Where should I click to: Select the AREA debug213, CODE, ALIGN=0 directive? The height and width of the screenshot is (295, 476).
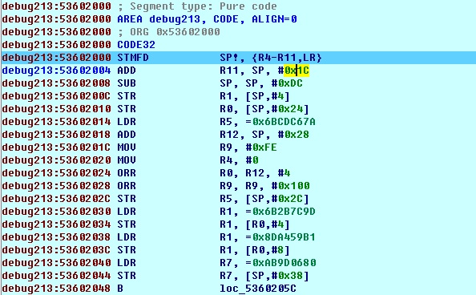click(207, 19)
